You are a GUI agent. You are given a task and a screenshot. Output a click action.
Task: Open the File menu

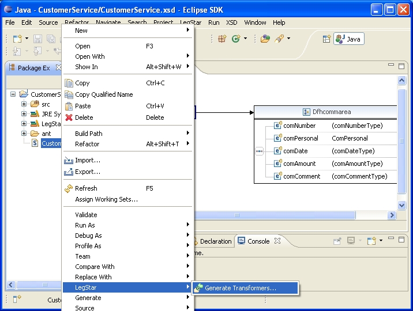click(x=10, y=22)
